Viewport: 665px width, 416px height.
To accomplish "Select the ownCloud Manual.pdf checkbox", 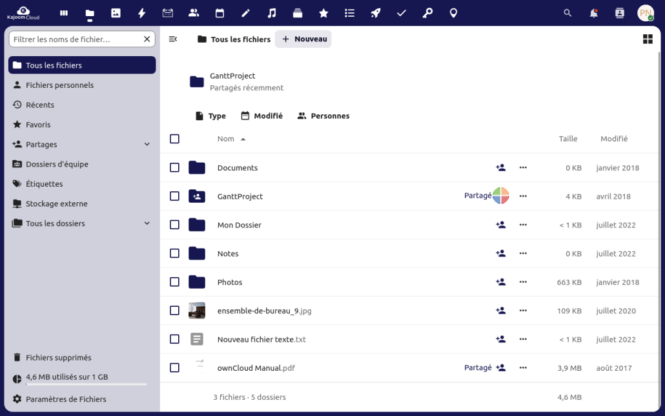I will pos(174,368).
